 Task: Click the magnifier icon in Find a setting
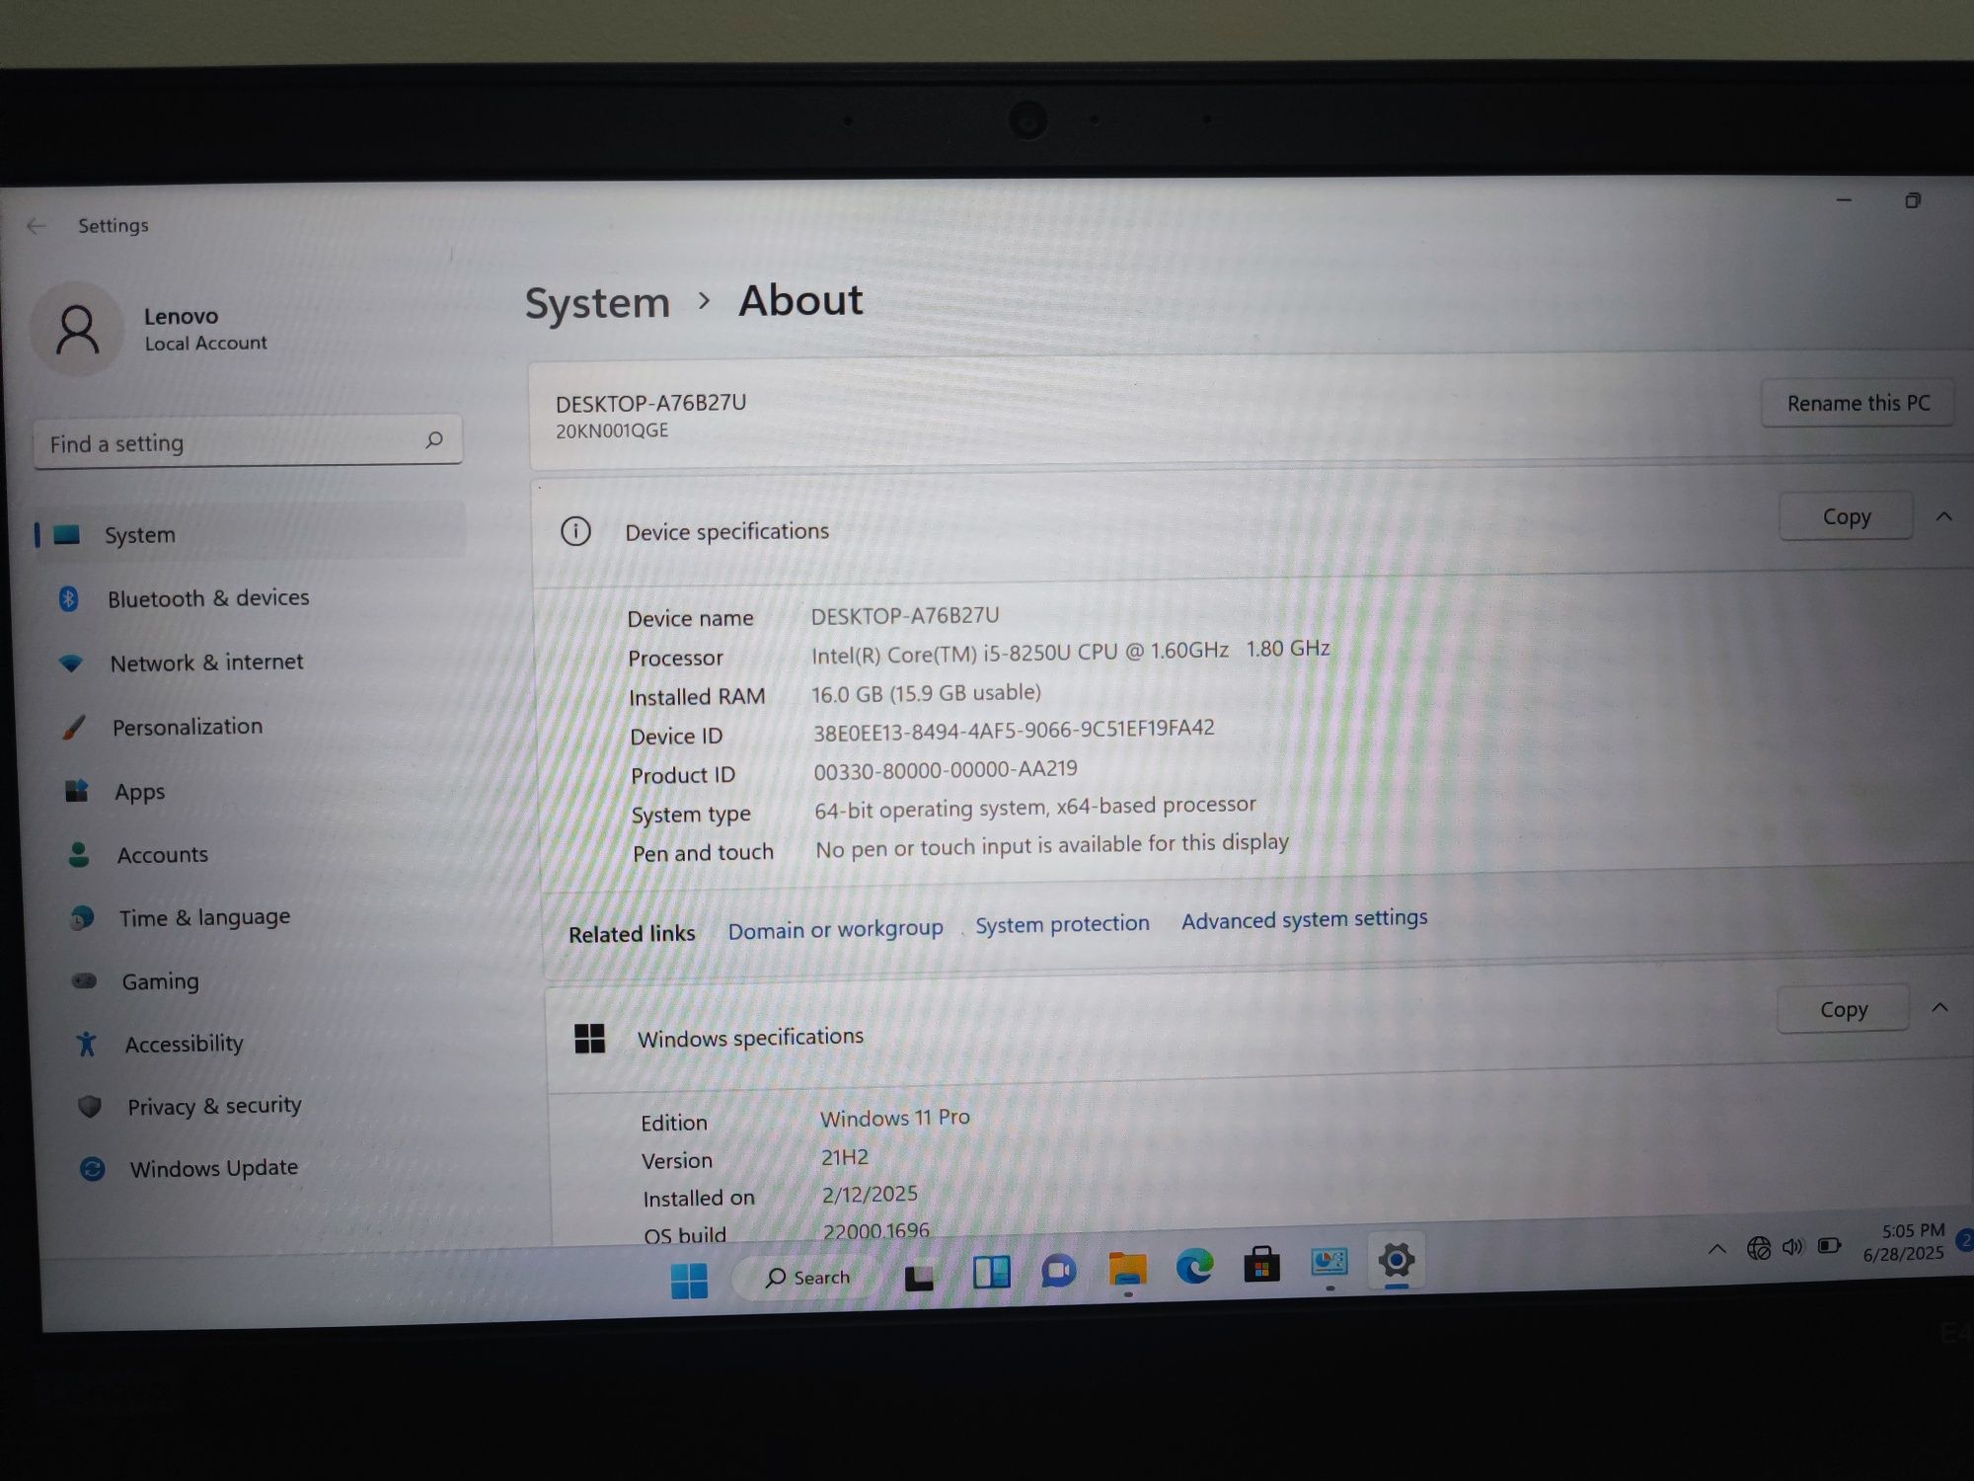click(x=434, y=439)
